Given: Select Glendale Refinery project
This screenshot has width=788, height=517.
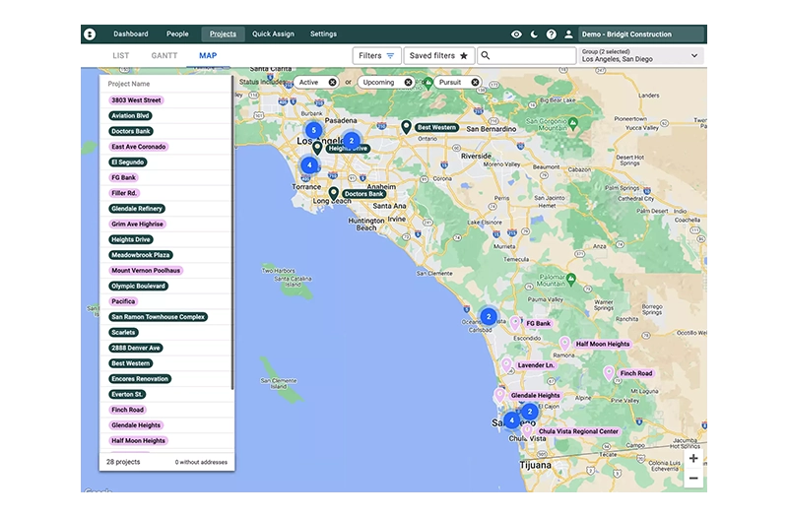Looking at the screenshot, I should 137,209.
